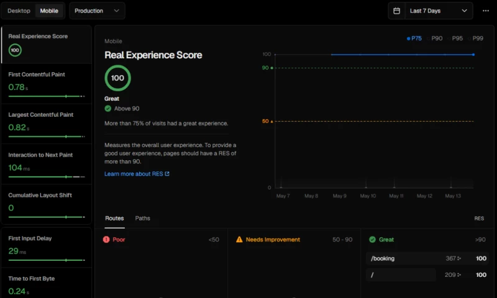Open the Last 7 Days range dropdown
Viewport: 497px width, 298px height.
coord(439,11)
